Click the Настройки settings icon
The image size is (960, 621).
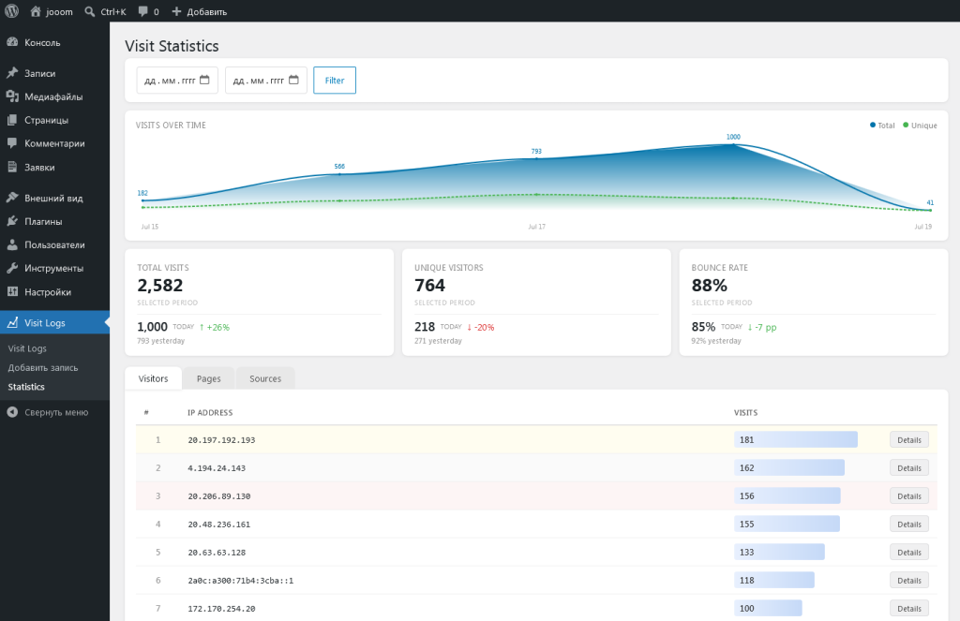point(12,292)
